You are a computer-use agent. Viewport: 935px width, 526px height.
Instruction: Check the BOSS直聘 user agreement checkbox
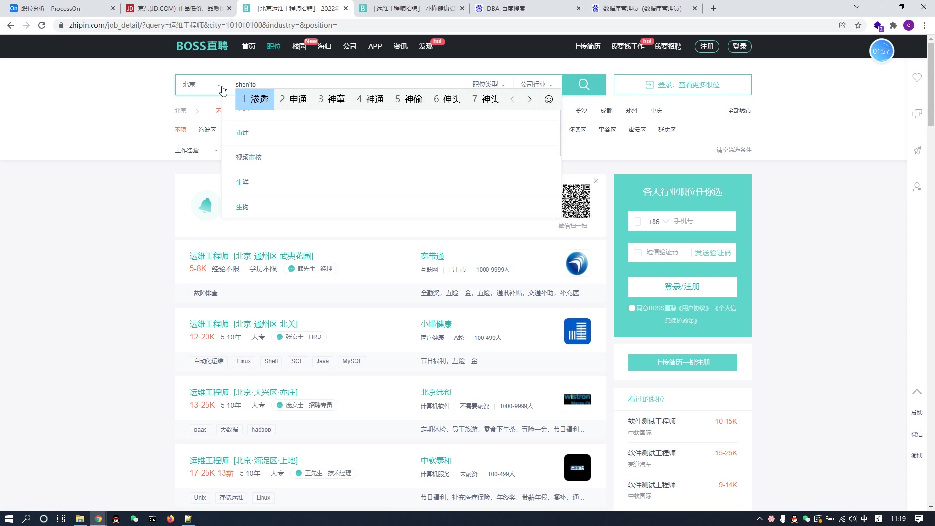tap(632, 308)
